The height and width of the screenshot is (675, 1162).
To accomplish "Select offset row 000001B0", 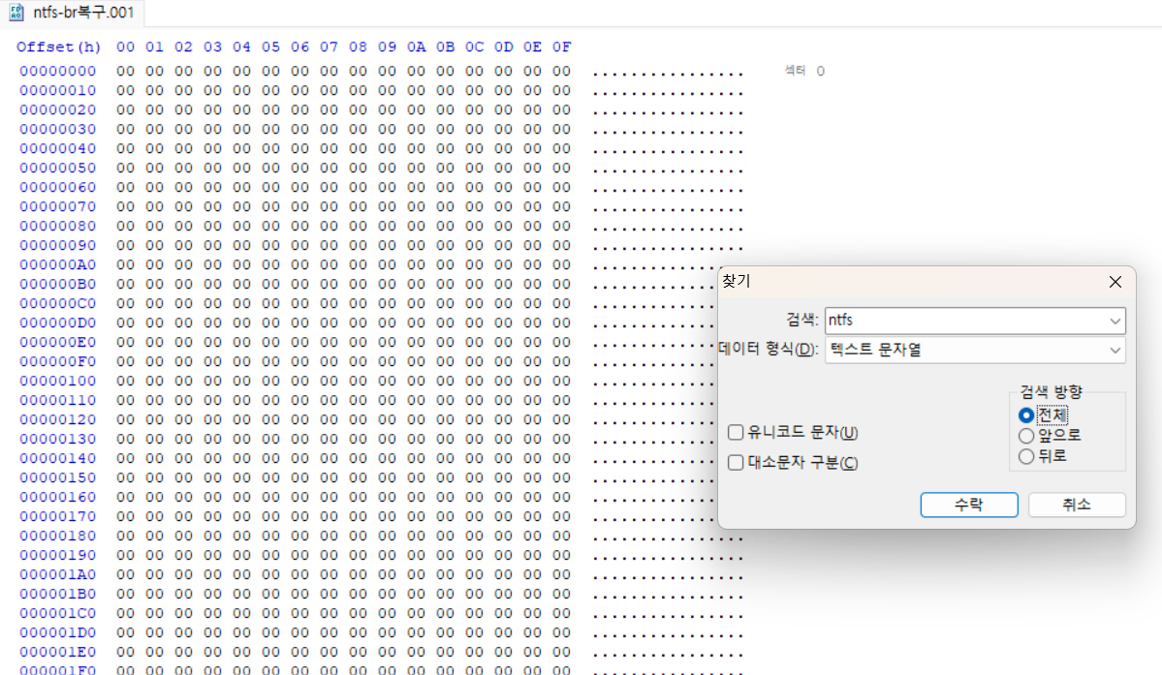I will (58, 594).
